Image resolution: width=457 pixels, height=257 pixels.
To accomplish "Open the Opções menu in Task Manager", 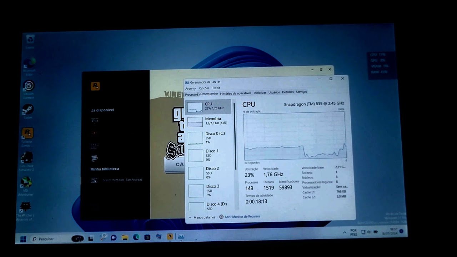I will pos(204,88).
